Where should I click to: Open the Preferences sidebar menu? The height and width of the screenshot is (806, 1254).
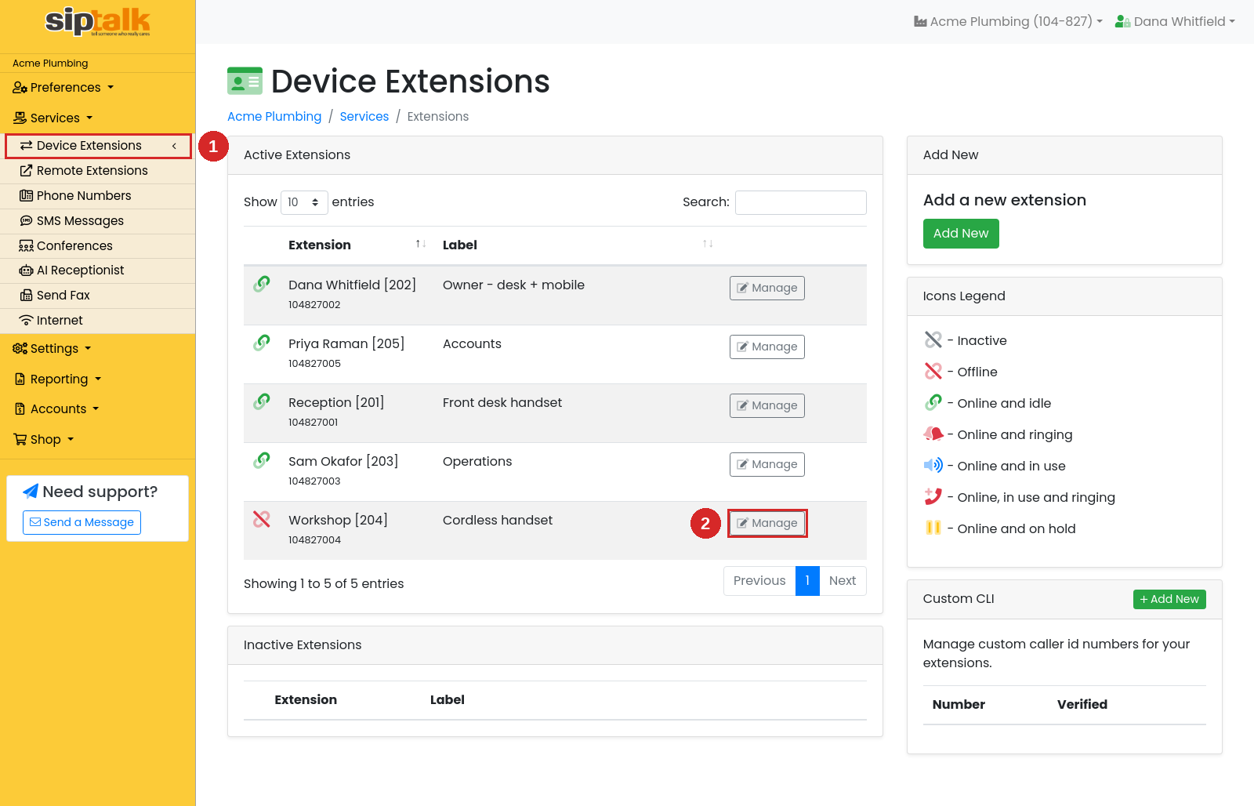point(63,87)
